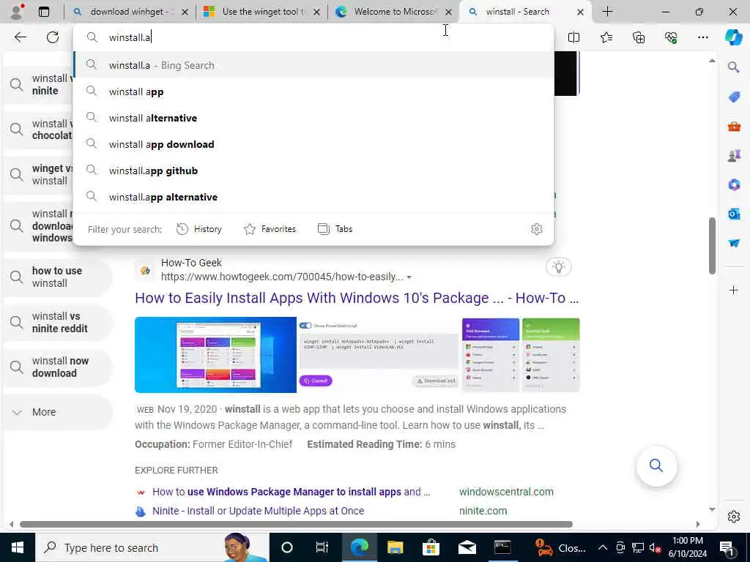Select suggestion 'winstall.a - Bing Search'
Image resolution: width=750 pixels, height=562 pixels.
pyautogui.click(x=313, y=65)
